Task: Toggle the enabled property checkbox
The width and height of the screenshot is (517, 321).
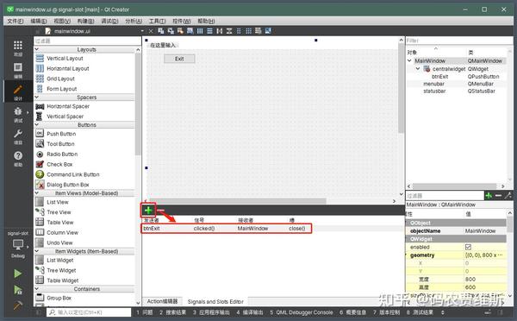Action: click(468, 247)
